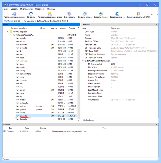Click the disks list vertical scrollbar thumb
The image size is (161, 163).
pos(79,84)
